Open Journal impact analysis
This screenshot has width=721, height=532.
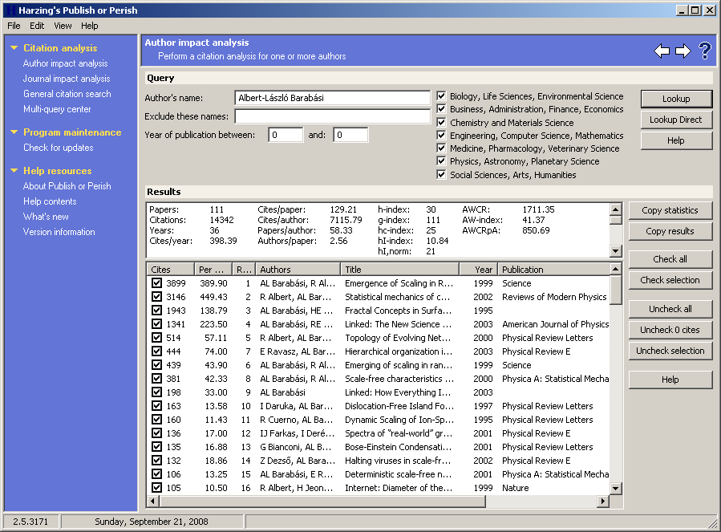(67, 79)
